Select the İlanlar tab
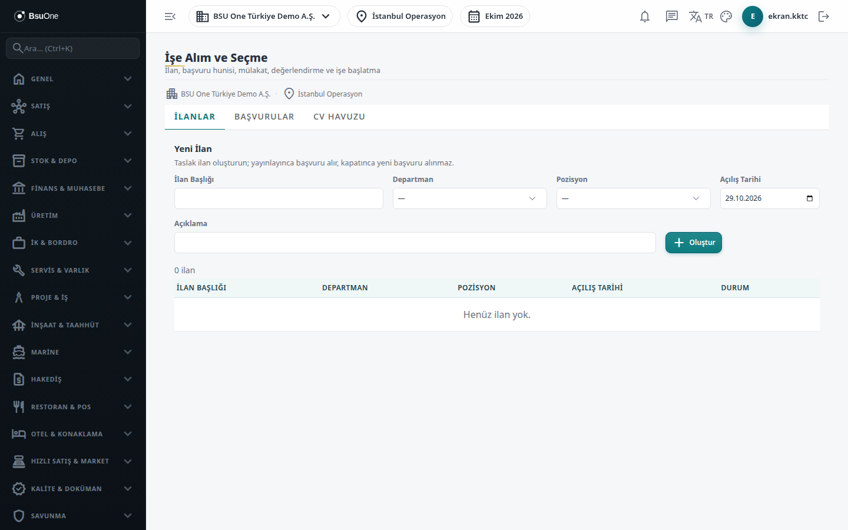The width and height of the screenshot is (848, 530). [x=195, y=117]
